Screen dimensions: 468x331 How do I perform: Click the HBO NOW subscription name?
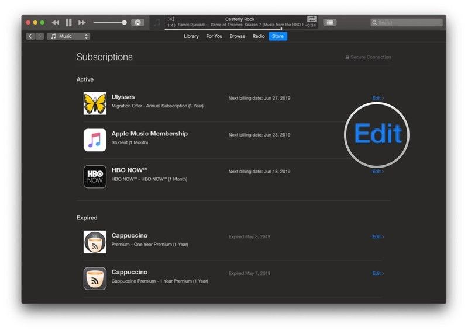point(129,170)
